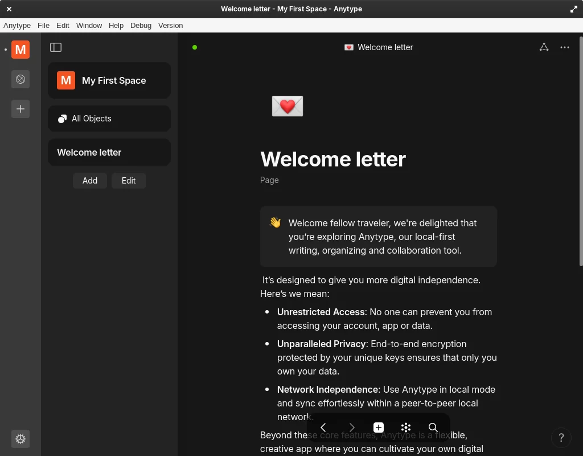Image resolution: width=583 pixels, height=456 pixels.
Task: Open the Version menu
Action: point(171,25)
